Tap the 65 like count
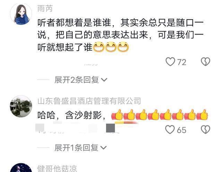 (x=182, y=130)
